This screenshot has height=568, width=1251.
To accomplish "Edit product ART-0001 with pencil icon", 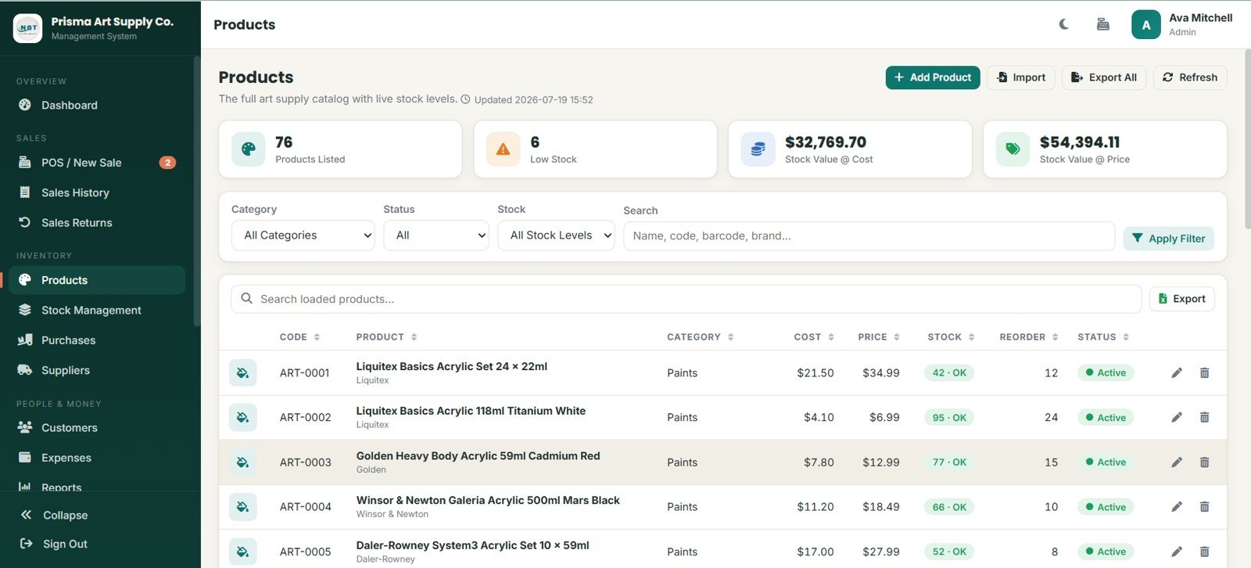I will tap(1177, 373).
